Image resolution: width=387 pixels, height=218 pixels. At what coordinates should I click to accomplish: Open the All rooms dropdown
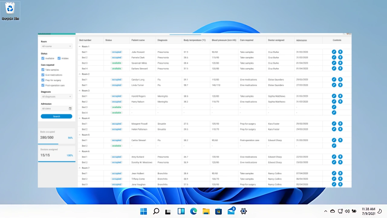(57, 46)
